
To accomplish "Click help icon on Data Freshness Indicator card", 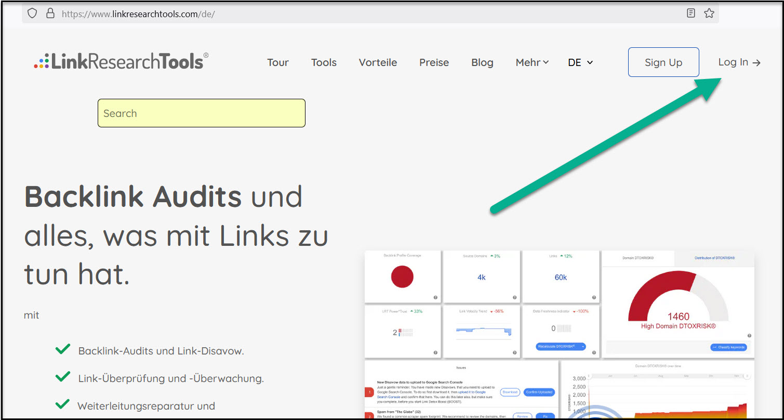I will [x=593, y=352].
